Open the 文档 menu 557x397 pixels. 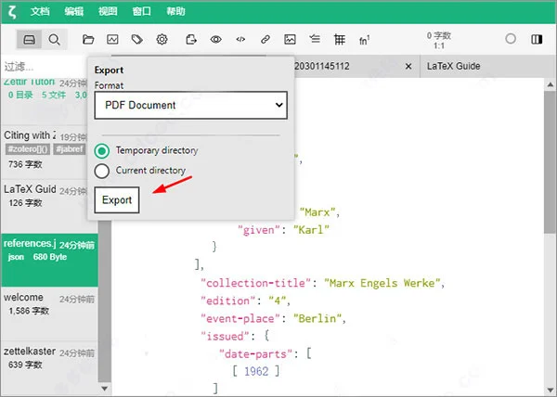[40, 11]
